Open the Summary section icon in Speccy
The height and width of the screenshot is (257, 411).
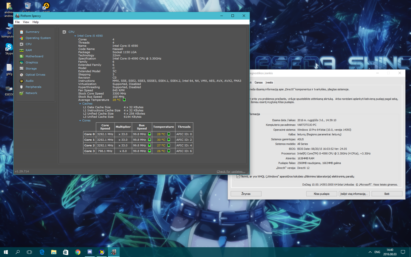pyautogui.click(x=22, y=32)
